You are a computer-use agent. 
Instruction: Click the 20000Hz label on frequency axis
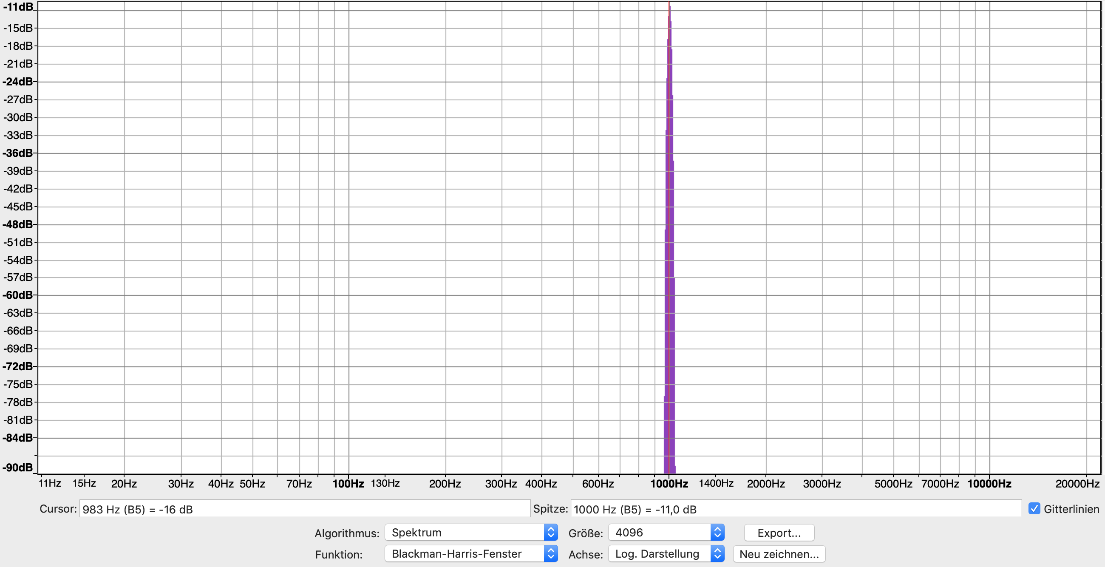[x=1077, y=484]
